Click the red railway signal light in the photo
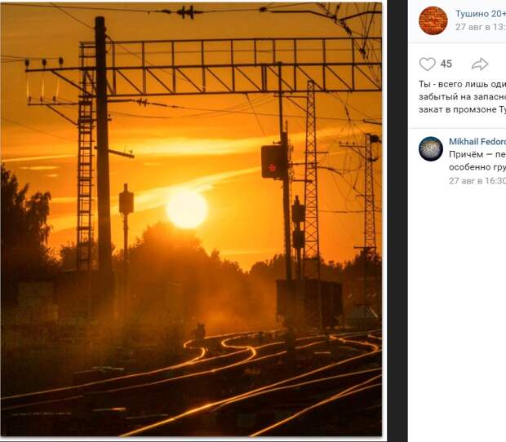 point(273,167)
